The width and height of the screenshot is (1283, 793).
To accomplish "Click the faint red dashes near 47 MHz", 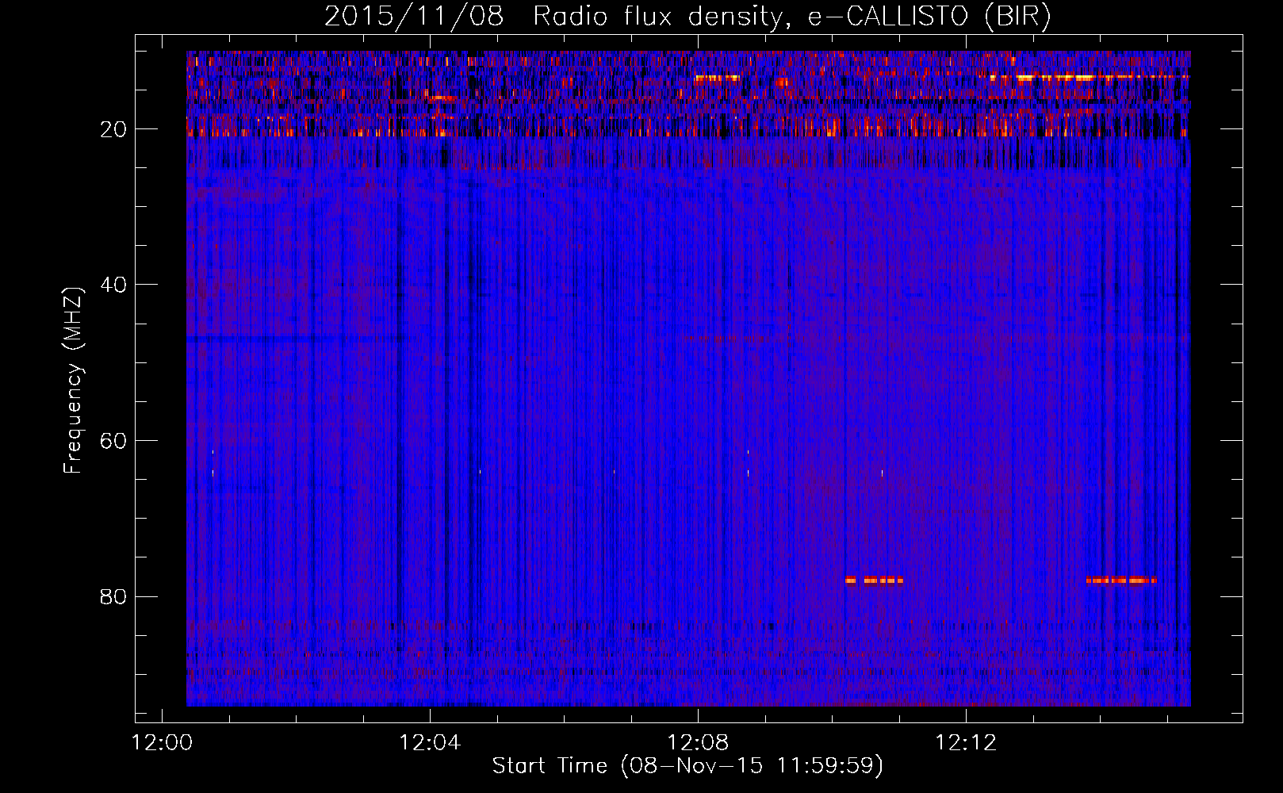I will pos(727,339).
